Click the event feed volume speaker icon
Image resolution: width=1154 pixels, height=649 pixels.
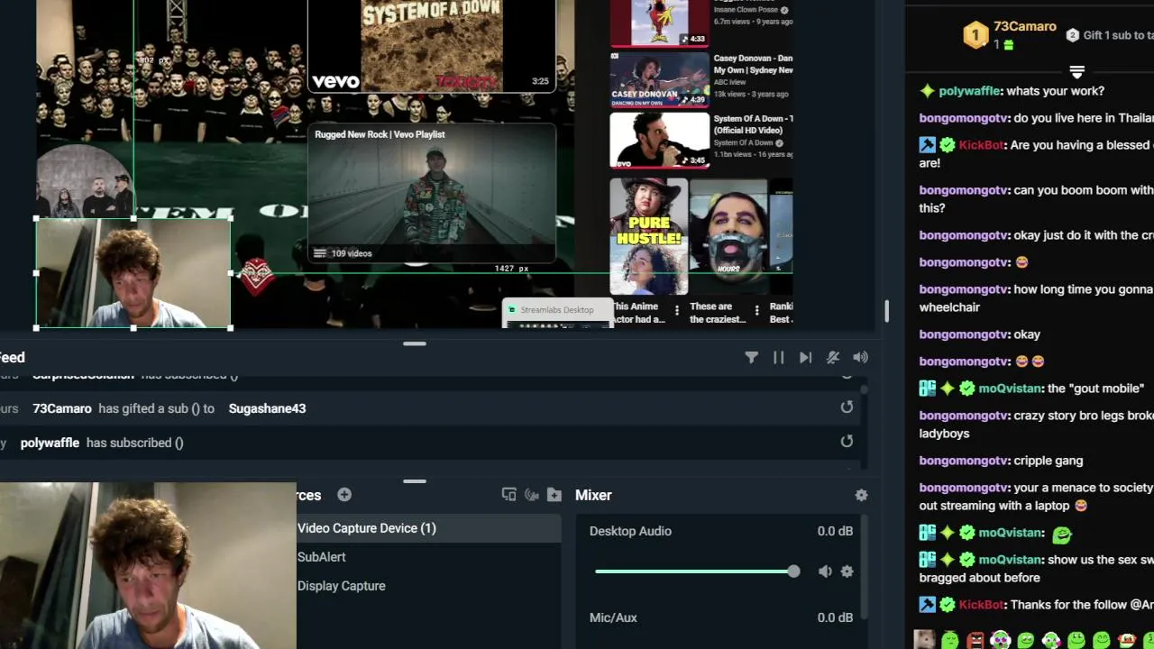click(861, 358)
